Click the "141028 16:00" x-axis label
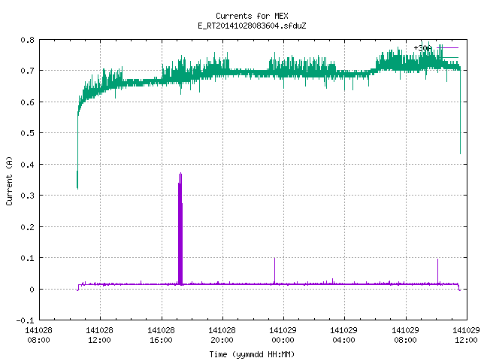The width and height of the screenshot is (481, 361). tap(161, 335)
